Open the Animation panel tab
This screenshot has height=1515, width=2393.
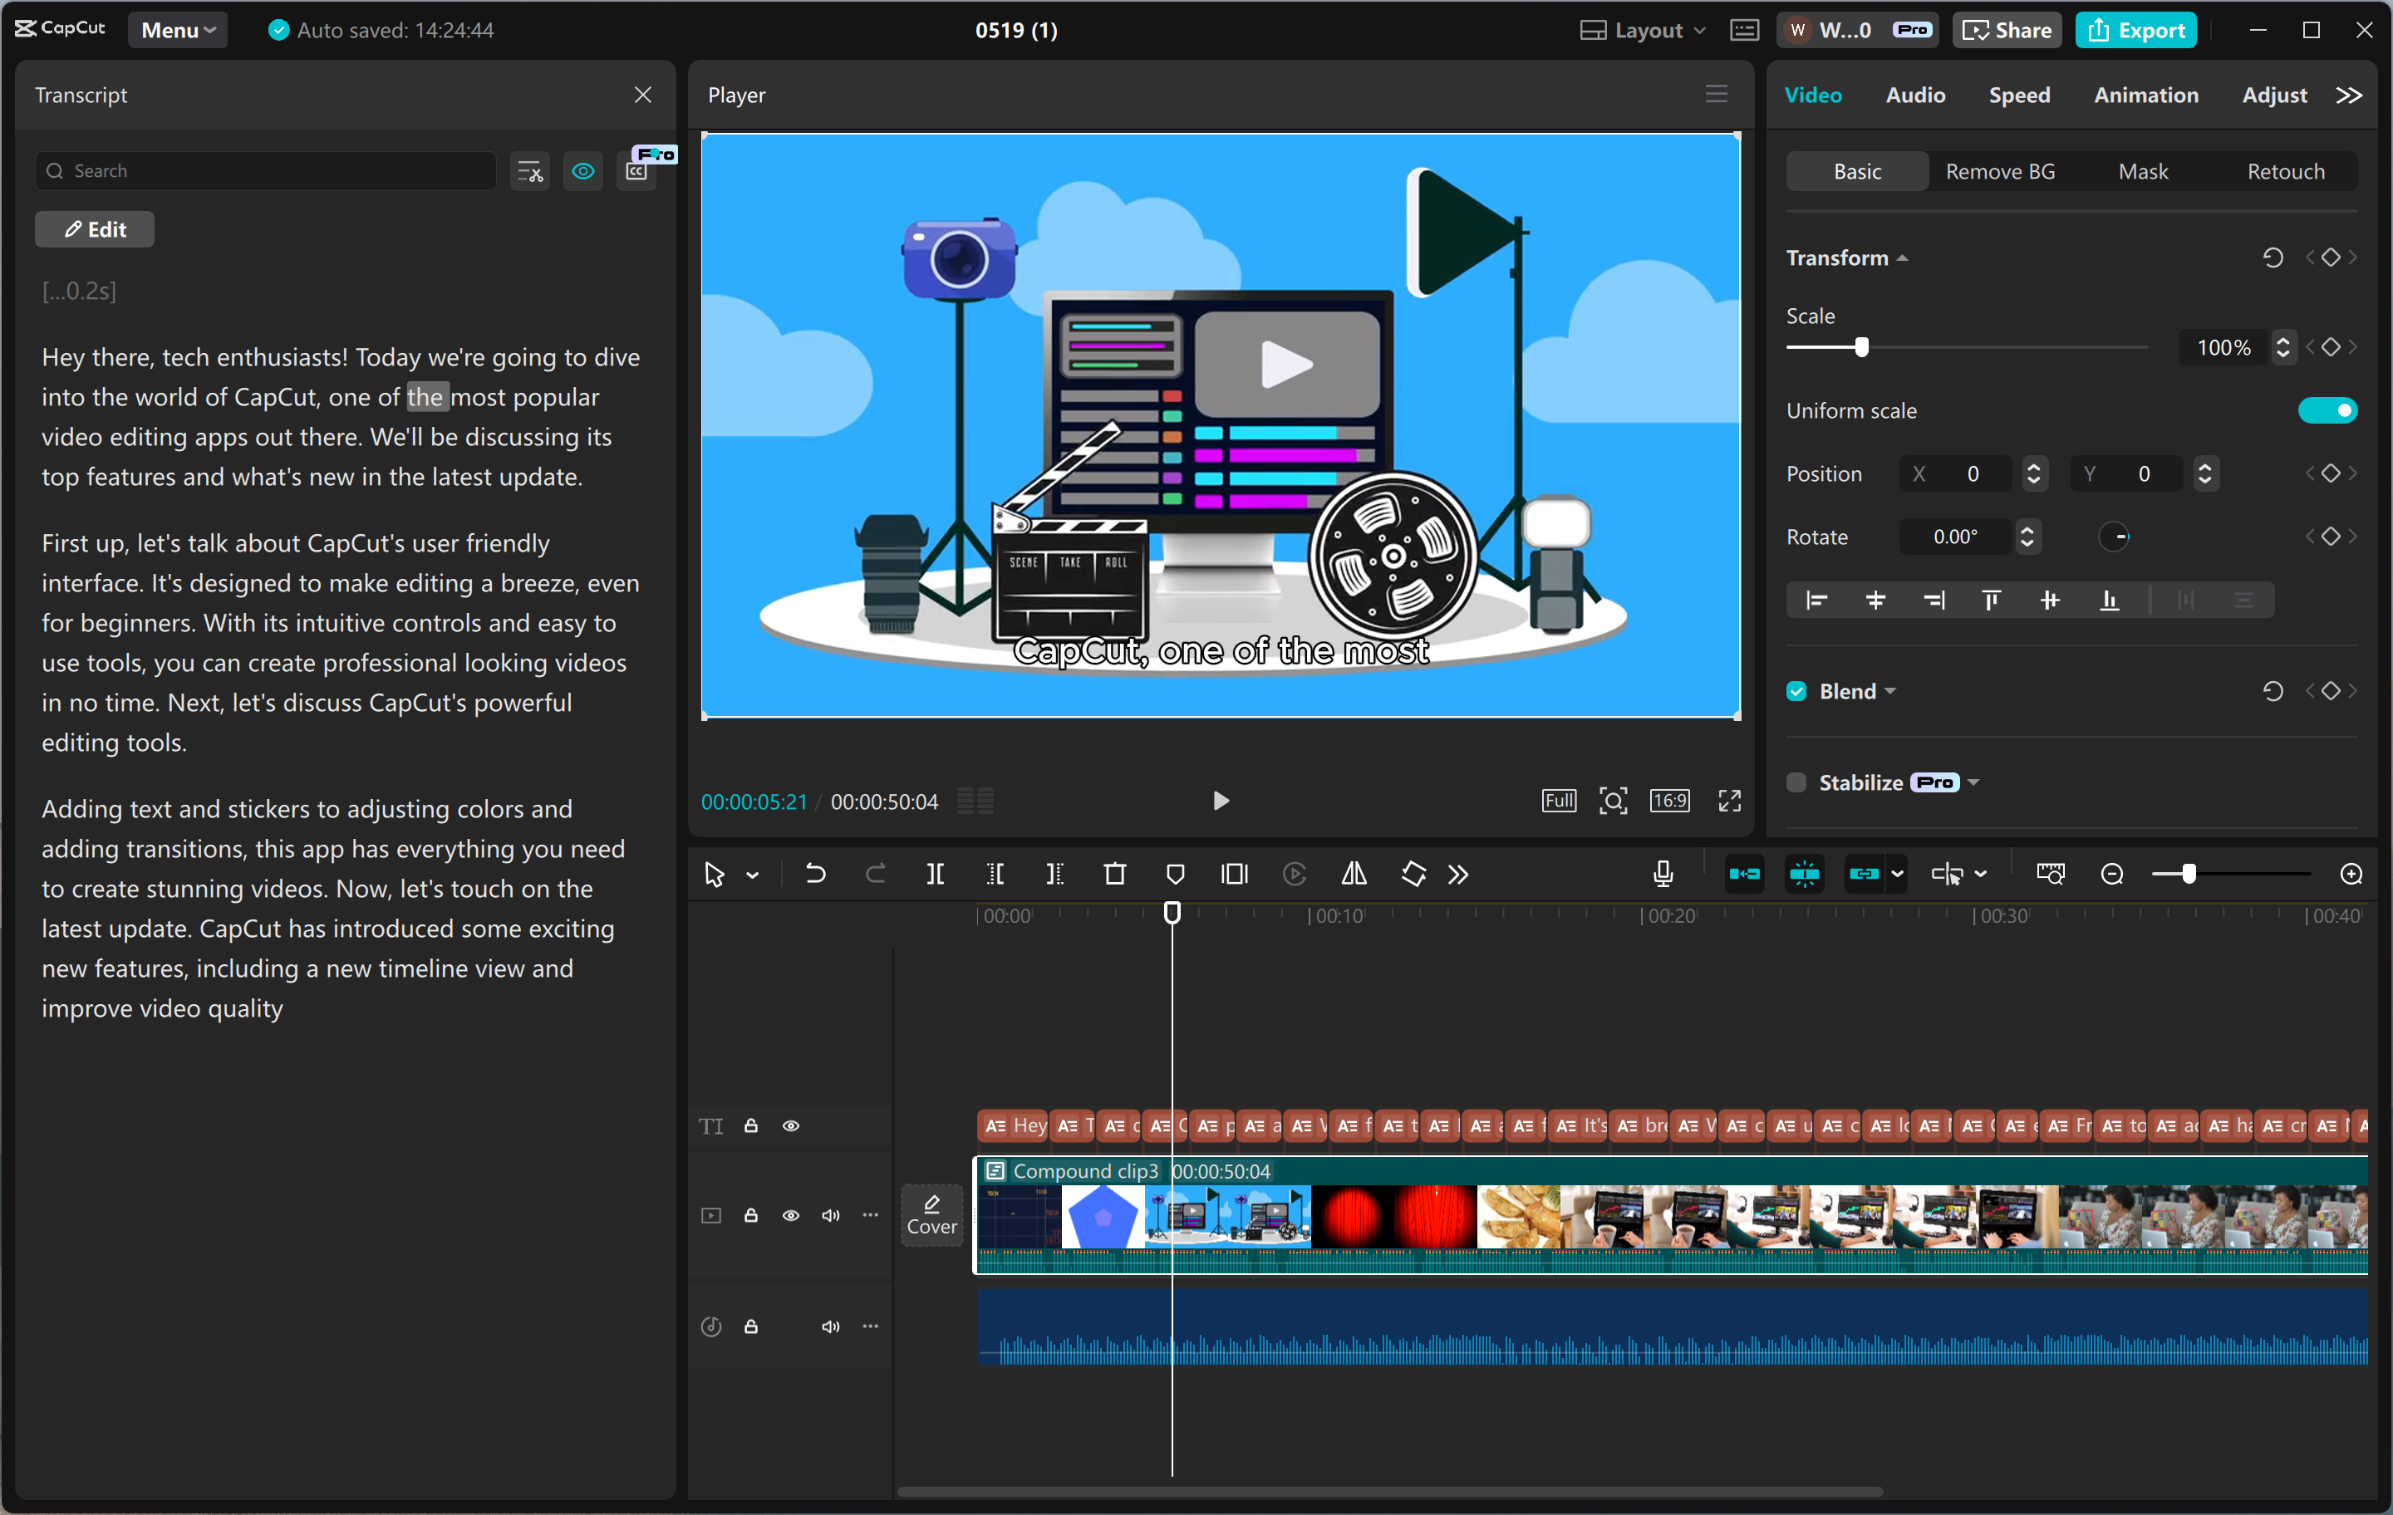(2146, 95)
